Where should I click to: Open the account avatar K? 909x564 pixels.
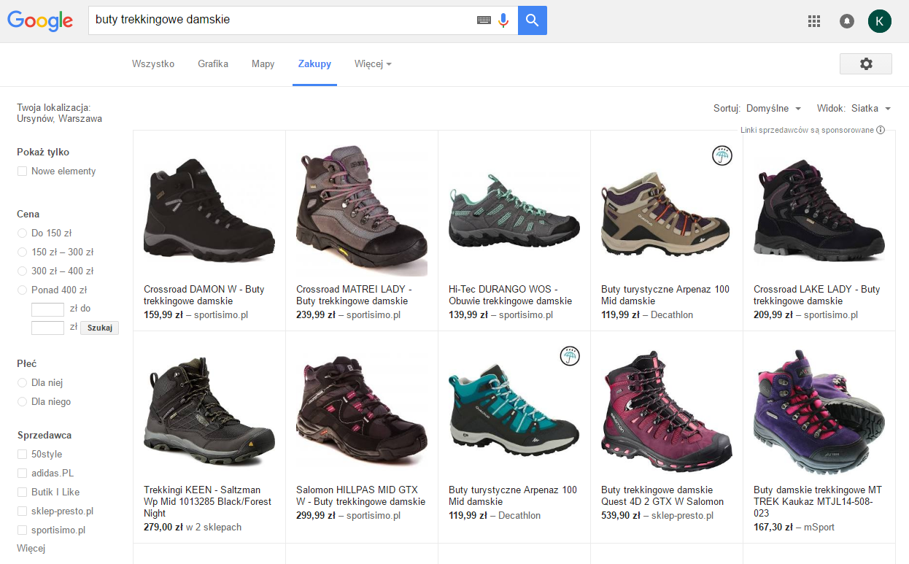(x=879, y=21)
